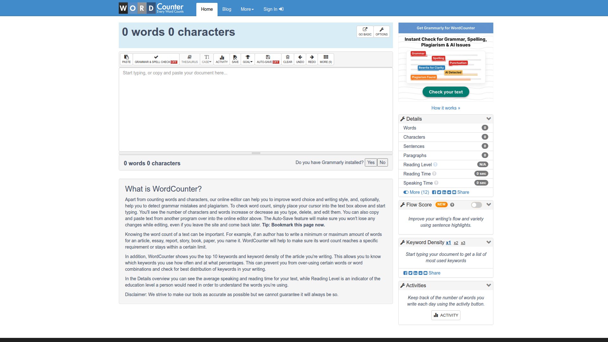Select keyword density x2
The image size is (608, 342).
click(456, 243)
